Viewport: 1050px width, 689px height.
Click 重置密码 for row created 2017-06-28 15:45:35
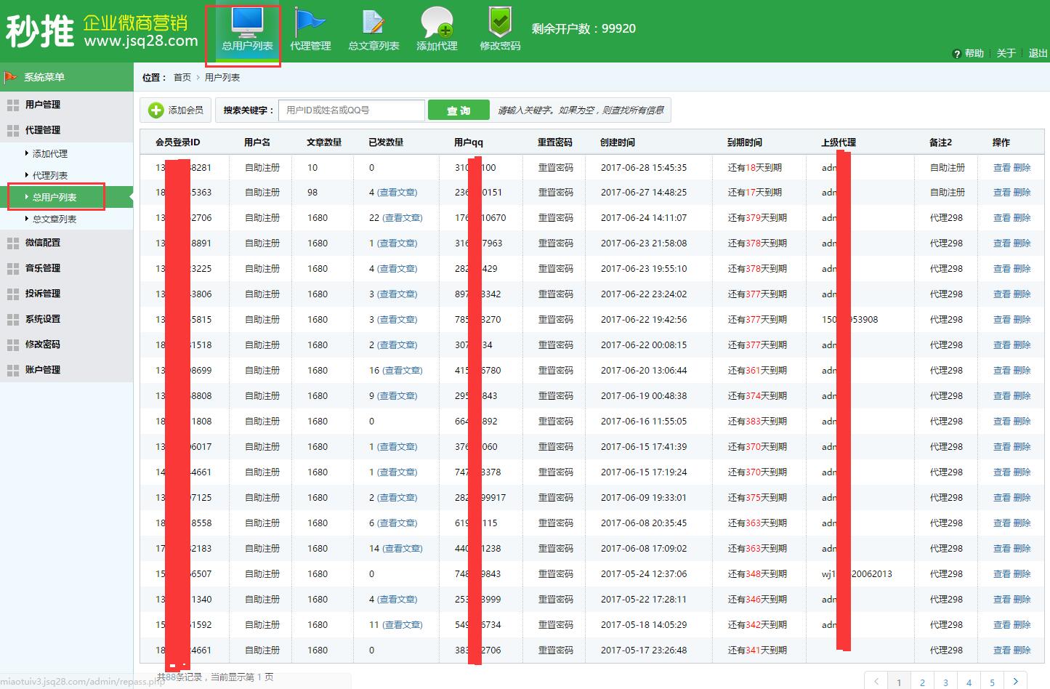[555, 168]
